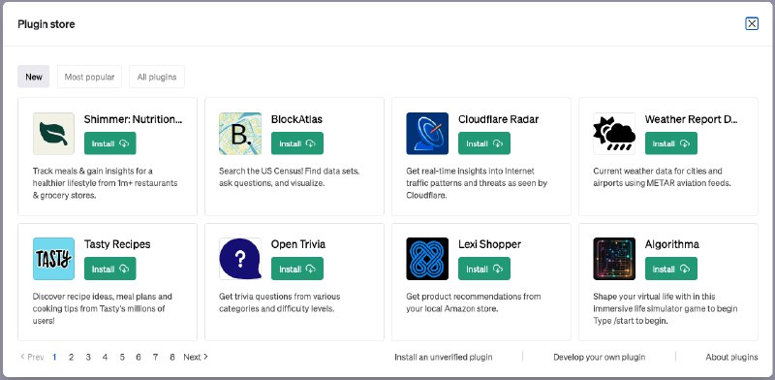Close the Plugin store dialog

point(752,23)
